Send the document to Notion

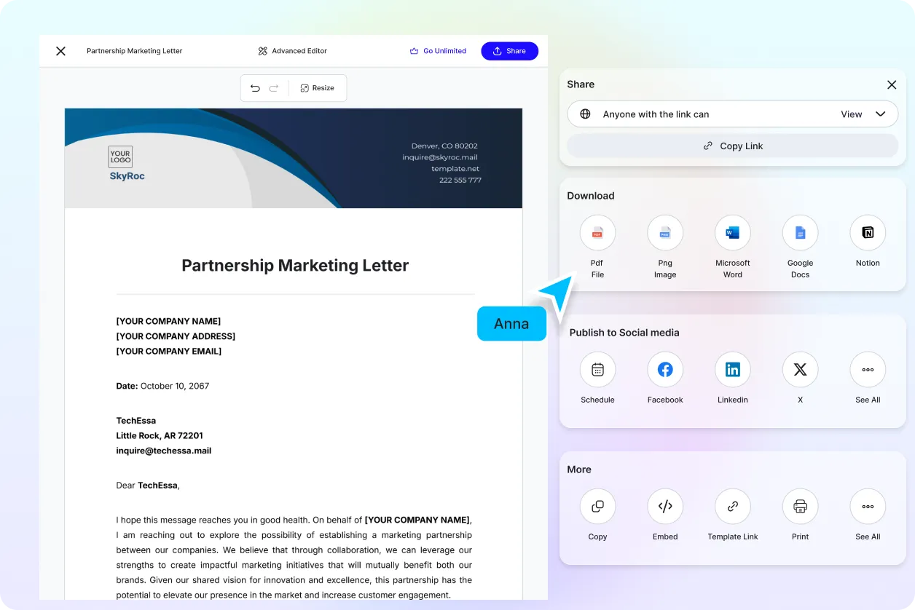(868, 233)
